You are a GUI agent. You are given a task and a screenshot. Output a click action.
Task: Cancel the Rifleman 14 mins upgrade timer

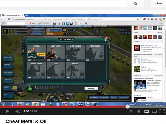44,58
